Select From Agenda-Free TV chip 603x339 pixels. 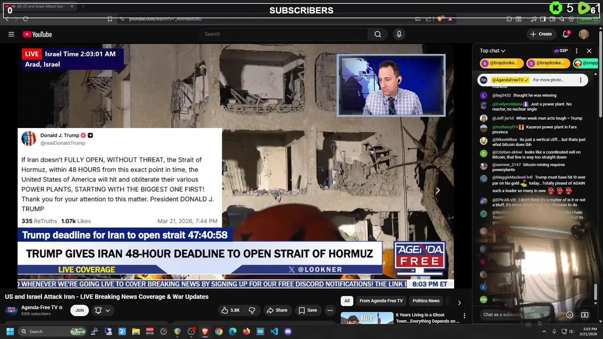(381, 301)
